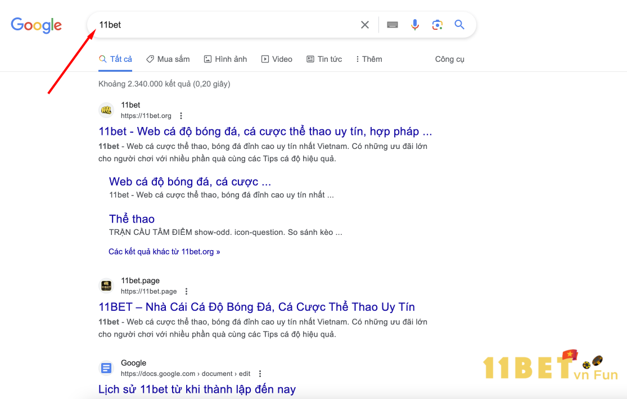The height and width of the screenshot is (399, 627).
Task: Click the docs.google.com breadcrumb URL
Action: (186, 373)
